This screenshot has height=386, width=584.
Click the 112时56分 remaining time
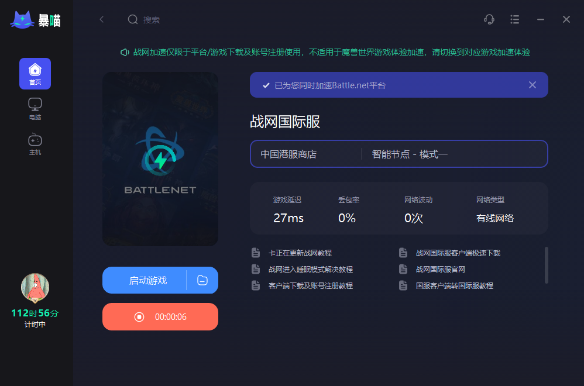point(35,313)
